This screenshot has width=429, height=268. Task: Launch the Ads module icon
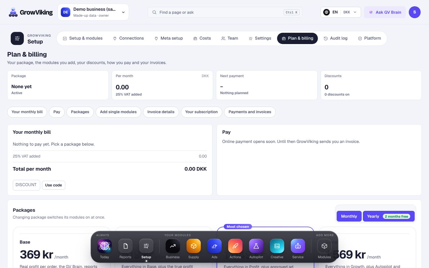[x=214, y=246]
